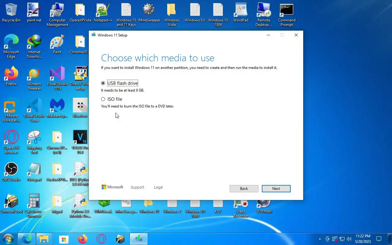Open Internet Download Manager shortcut
392x245 pixels.
(x=34, y=47)
